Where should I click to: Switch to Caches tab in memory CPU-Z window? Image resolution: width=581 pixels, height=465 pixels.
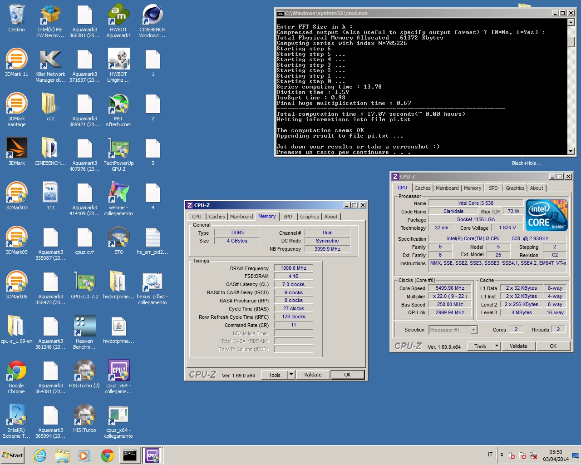point(217,217)
